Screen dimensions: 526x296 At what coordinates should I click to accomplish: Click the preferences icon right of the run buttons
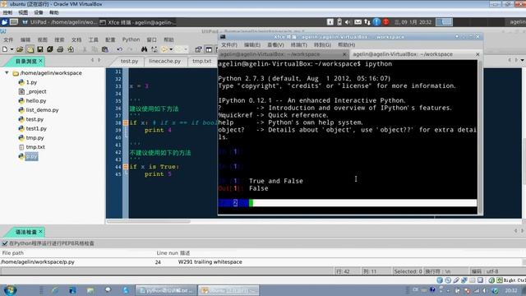coord(198,49)
